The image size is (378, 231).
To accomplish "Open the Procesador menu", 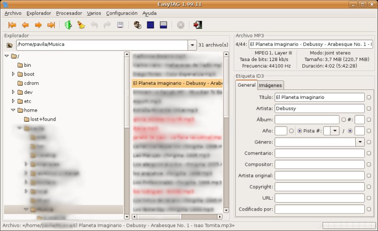I will coord(69,13).
